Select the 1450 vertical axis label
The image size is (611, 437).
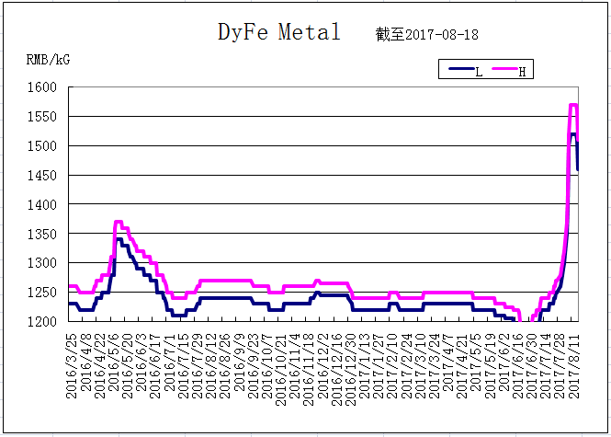[42, 175]
